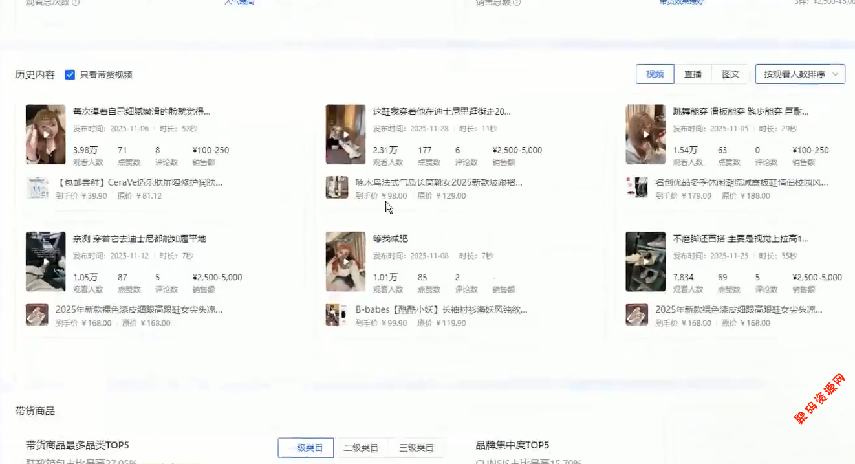Uncheck the 只看带货视频 checkbox

[70, 74]
